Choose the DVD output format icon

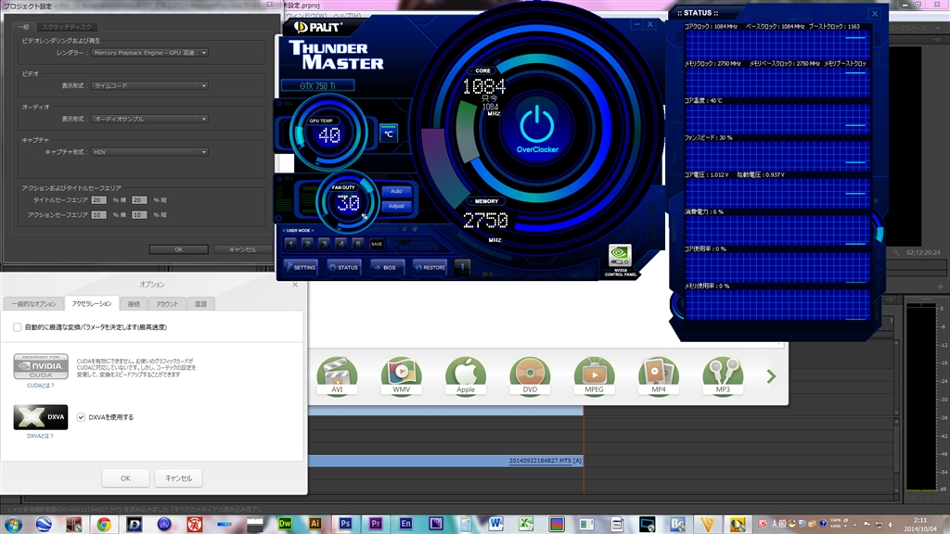coord(530,376)
